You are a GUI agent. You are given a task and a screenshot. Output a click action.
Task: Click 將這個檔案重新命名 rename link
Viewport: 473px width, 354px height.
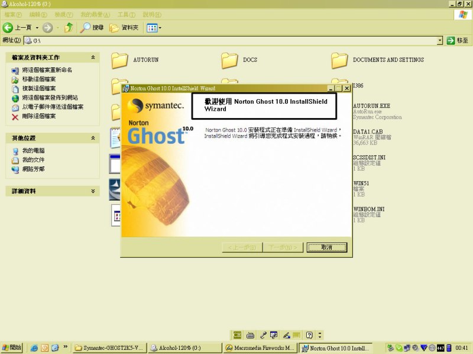point(47,70)
